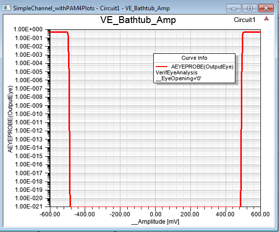
Task: Click the Curve Info legend header
Action: [x=194, y=58]
